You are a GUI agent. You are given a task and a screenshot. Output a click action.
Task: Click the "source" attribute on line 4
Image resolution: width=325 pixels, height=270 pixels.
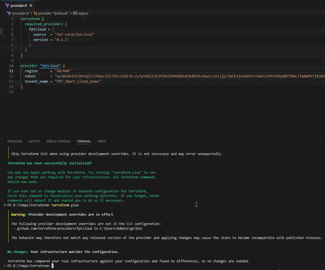tap(39, 34)
